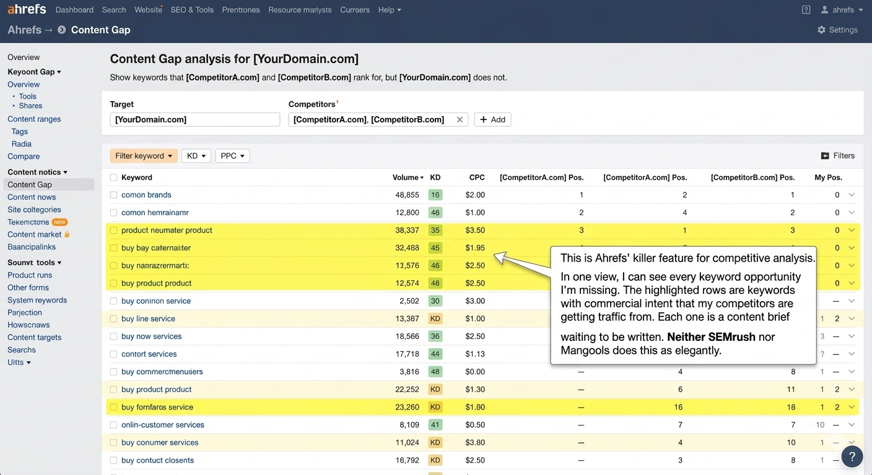Viewport: 872px width, 475px height.
Task: Click the Ahrefs breadcrumb link
Action: (x=24, y=30)
